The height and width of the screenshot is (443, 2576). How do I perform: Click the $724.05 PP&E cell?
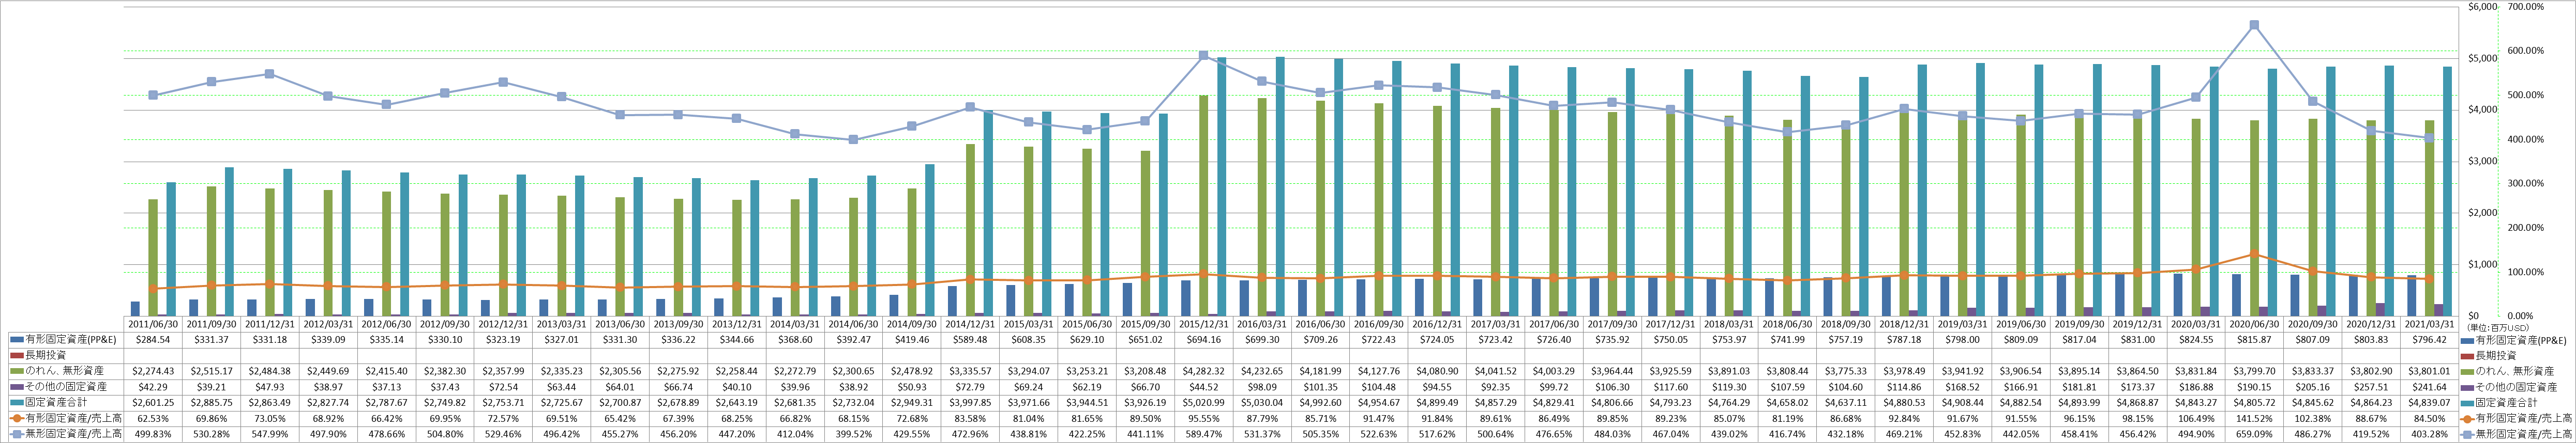[x=1437, y=340]
